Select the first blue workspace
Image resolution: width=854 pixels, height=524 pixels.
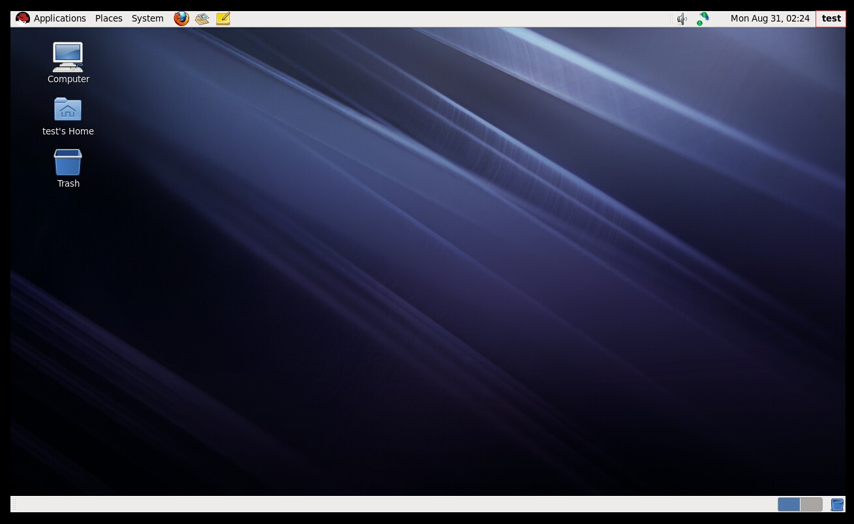(789, 504)
